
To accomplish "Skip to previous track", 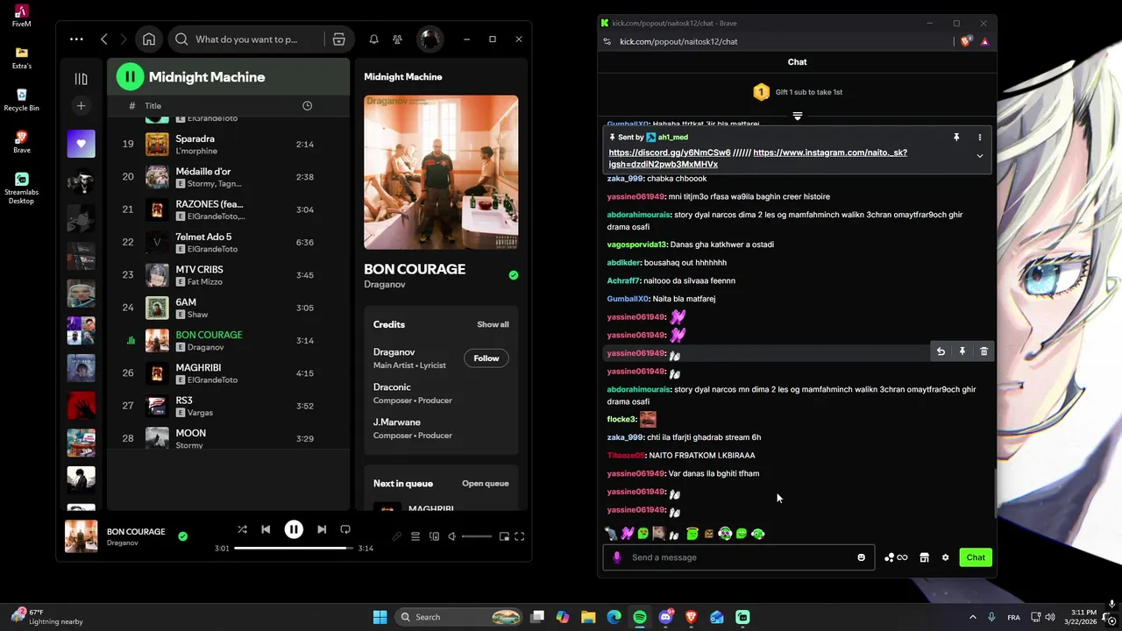I will [x=266, y=529].
